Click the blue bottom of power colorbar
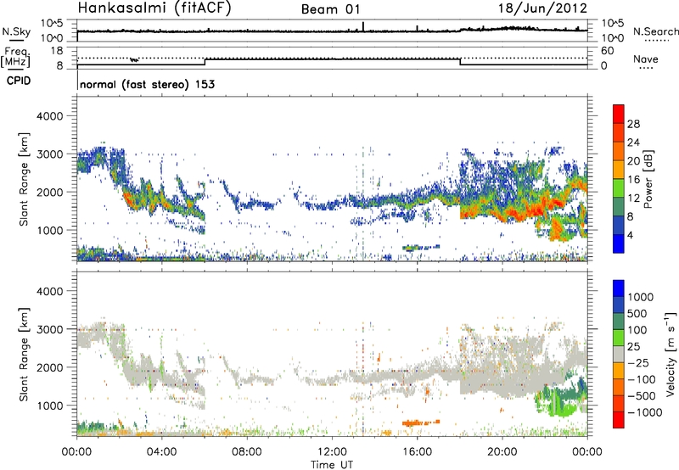This screenshot has width=679, height=470. [619, 243]
